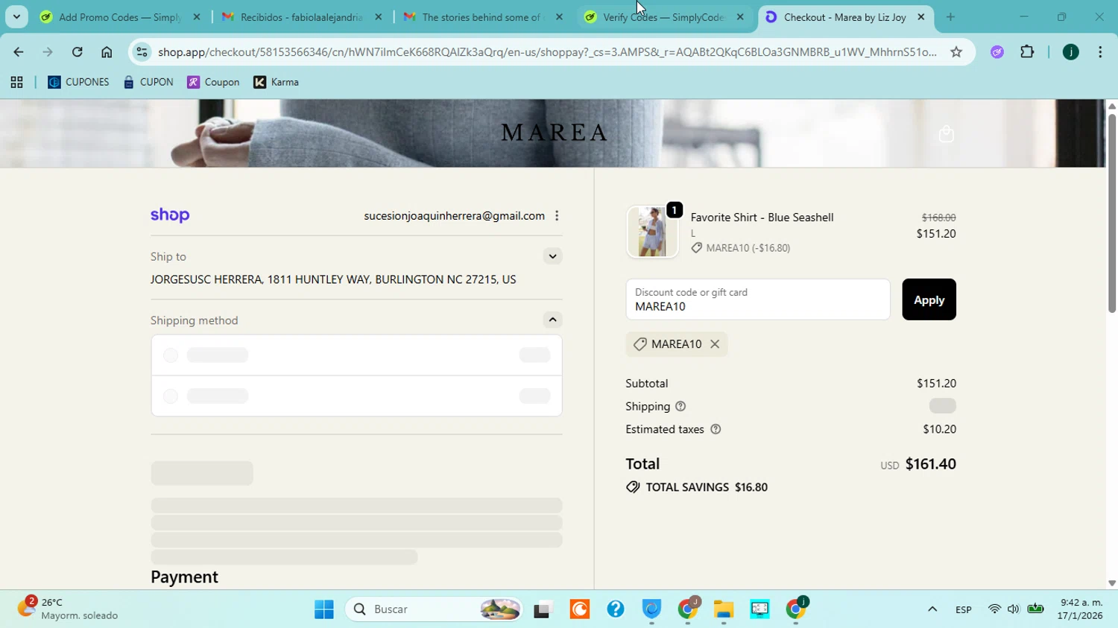Open the battery status tray icon
The width and height of the screenshot is (1118, 628).
1035,609
